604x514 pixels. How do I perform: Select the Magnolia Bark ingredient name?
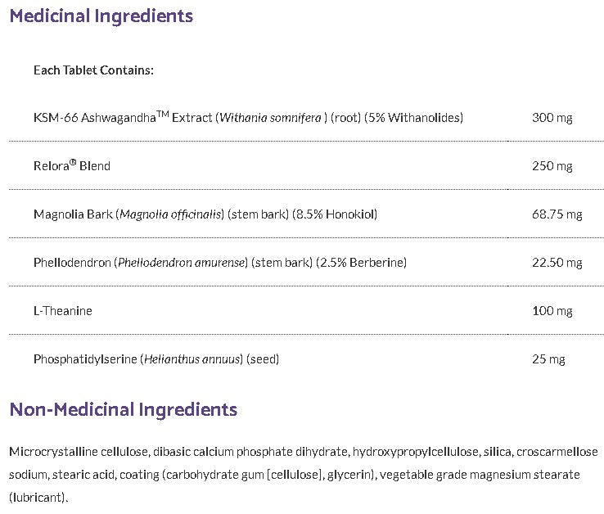pyautogui.click(x=74, y=214)
